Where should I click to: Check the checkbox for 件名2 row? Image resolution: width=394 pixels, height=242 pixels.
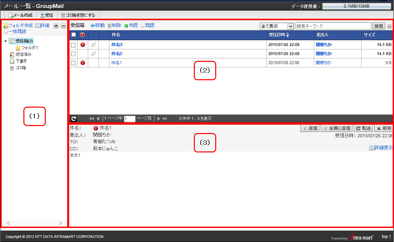[x=74, y=54]
